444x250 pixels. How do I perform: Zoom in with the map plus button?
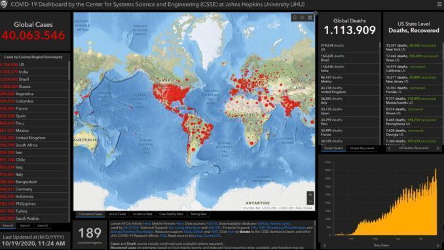[x=310, y=195]
